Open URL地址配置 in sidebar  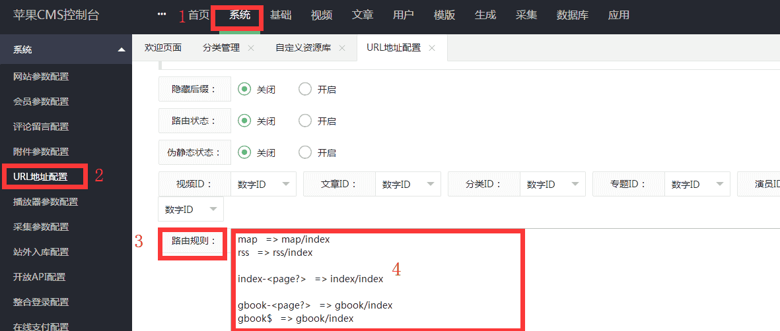(x=41, y=177)
